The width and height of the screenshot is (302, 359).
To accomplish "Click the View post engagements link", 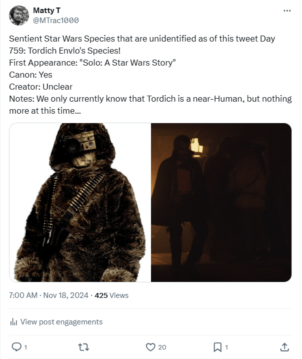I will click(61, 322).
